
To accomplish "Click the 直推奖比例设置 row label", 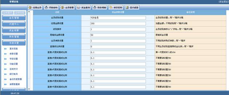I will 57,46.
